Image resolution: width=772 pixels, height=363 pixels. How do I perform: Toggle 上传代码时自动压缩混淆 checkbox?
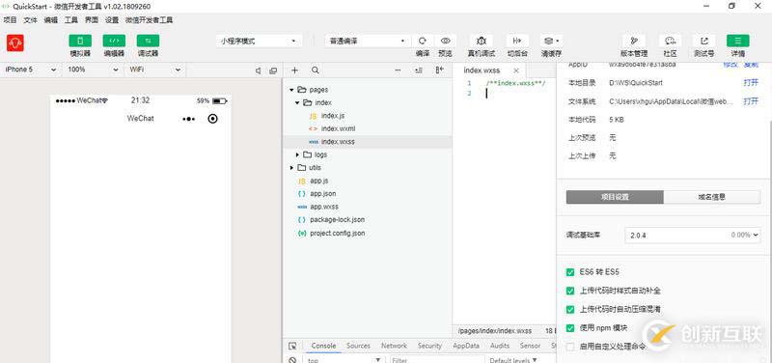(x=570, y=309)
